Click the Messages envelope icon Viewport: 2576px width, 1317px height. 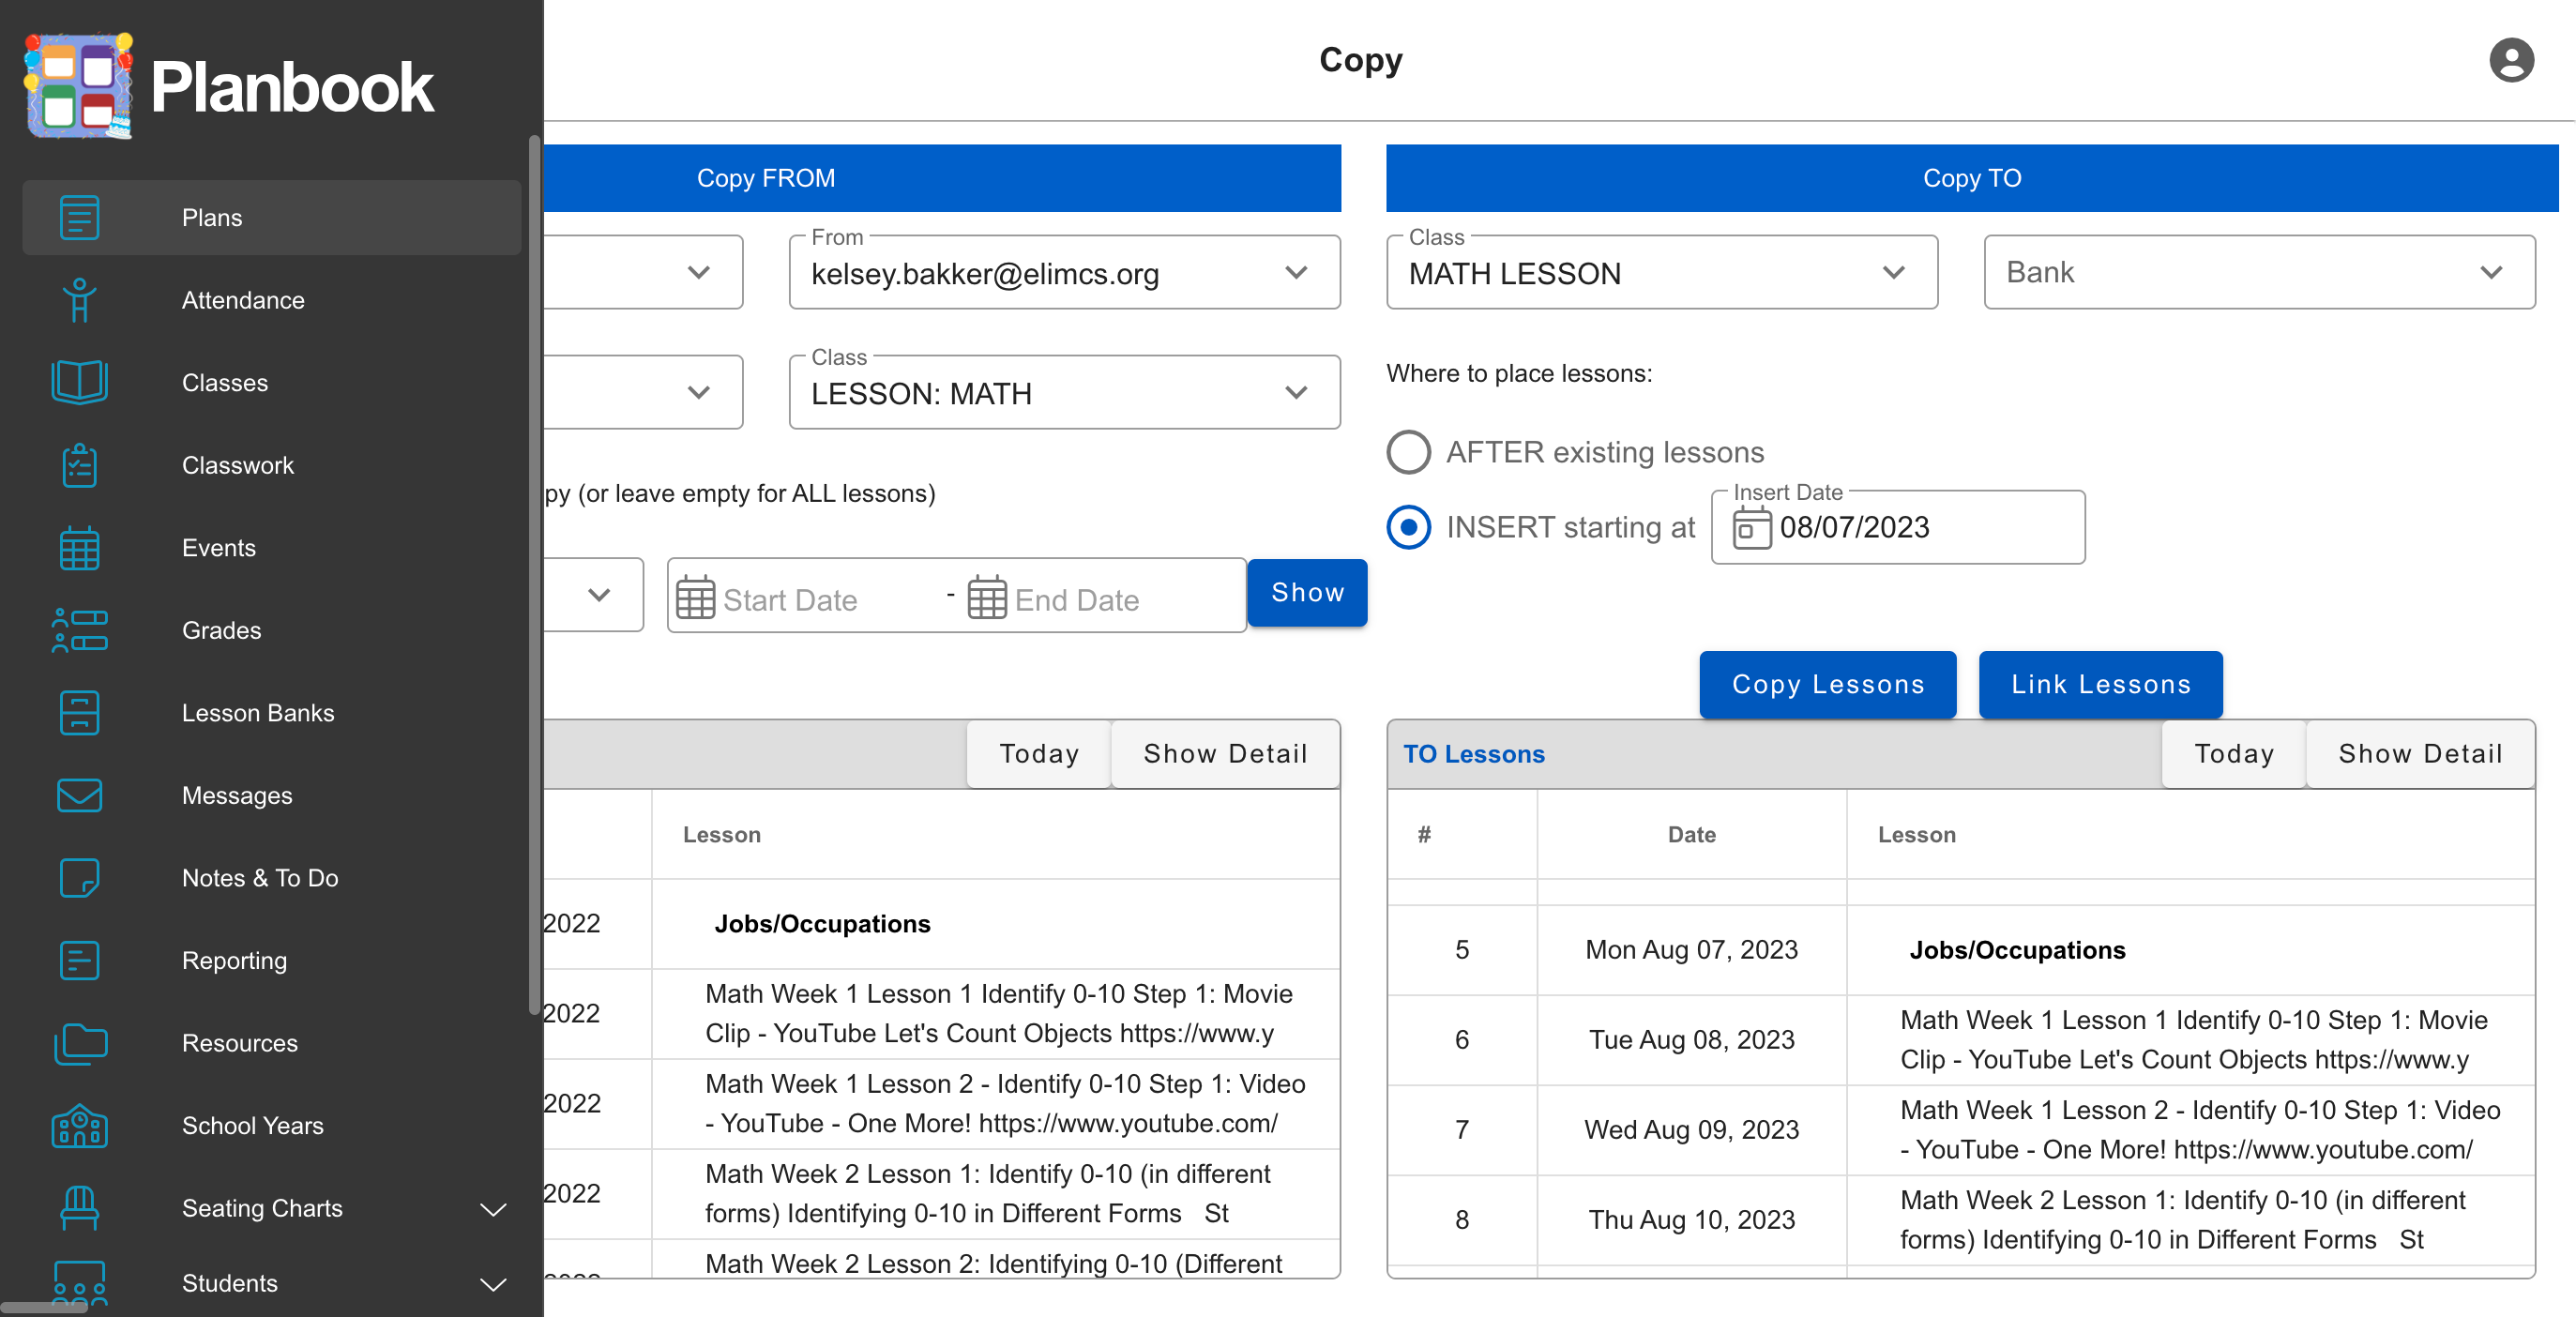[x=79, y=795]
